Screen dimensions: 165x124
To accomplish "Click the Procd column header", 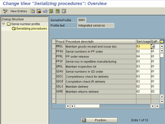I will click(x=60, y=42).
